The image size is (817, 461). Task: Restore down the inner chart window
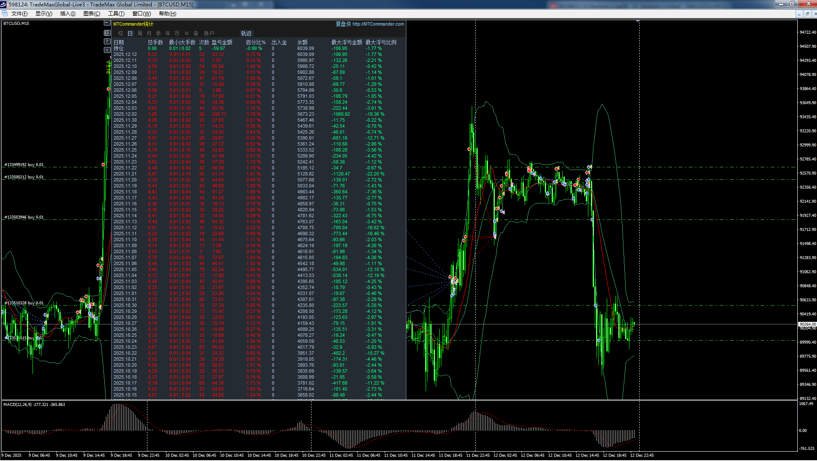tap(807, 14)
